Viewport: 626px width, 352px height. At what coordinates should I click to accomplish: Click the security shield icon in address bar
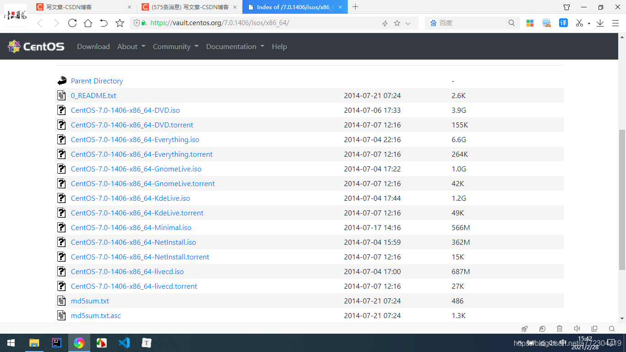pos(137,23)
